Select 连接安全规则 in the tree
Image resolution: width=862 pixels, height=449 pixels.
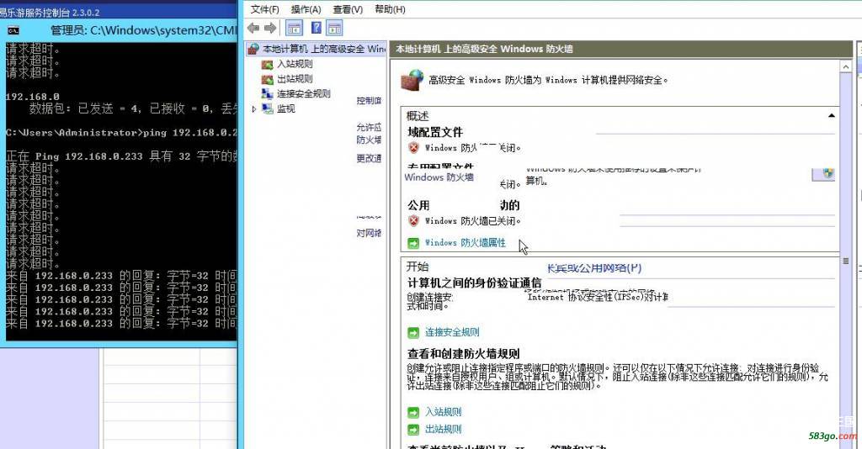click(x=303, y=94)
